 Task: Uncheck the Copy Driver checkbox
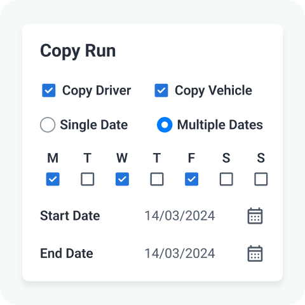click(x=49, y=90)
